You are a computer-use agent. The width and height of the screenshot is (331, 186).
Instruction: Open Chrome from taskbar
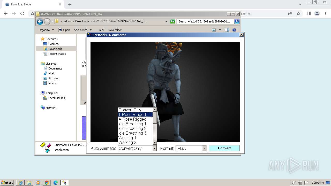pyautogui.click(x=47, y=183)
